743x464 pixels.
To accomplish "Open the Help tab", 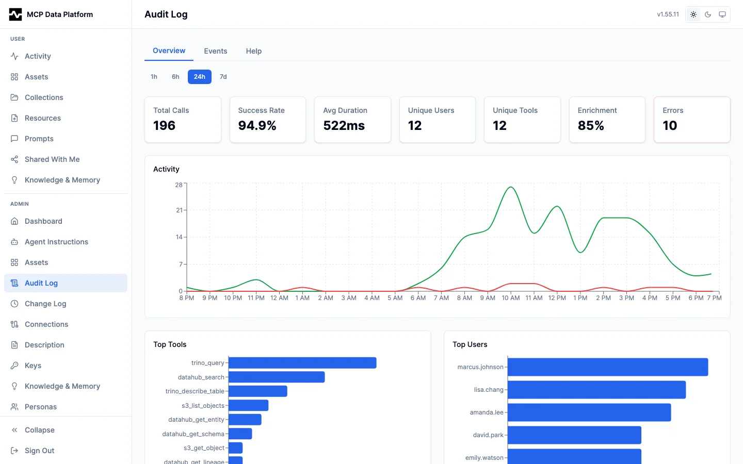I will point(253,51).
